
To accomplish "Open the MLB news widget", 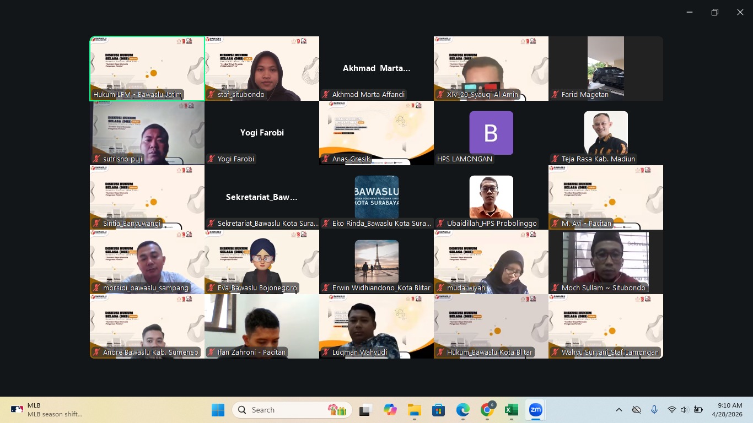I will click(x=47, y=410).
